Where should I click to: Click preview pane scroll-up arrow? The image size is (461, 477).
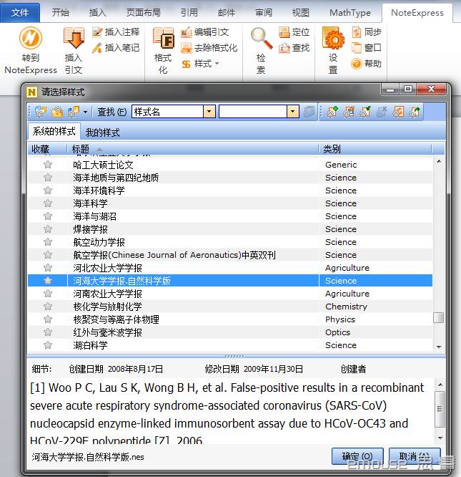(x=440, y=385)
